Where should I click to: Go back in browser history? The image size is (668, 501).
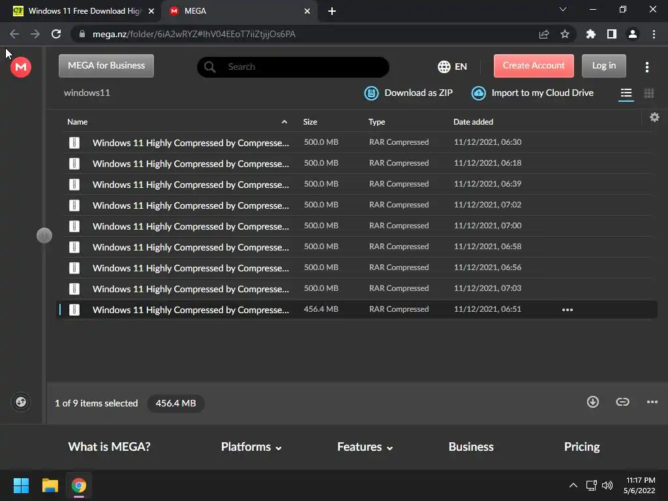click(14, 34)
